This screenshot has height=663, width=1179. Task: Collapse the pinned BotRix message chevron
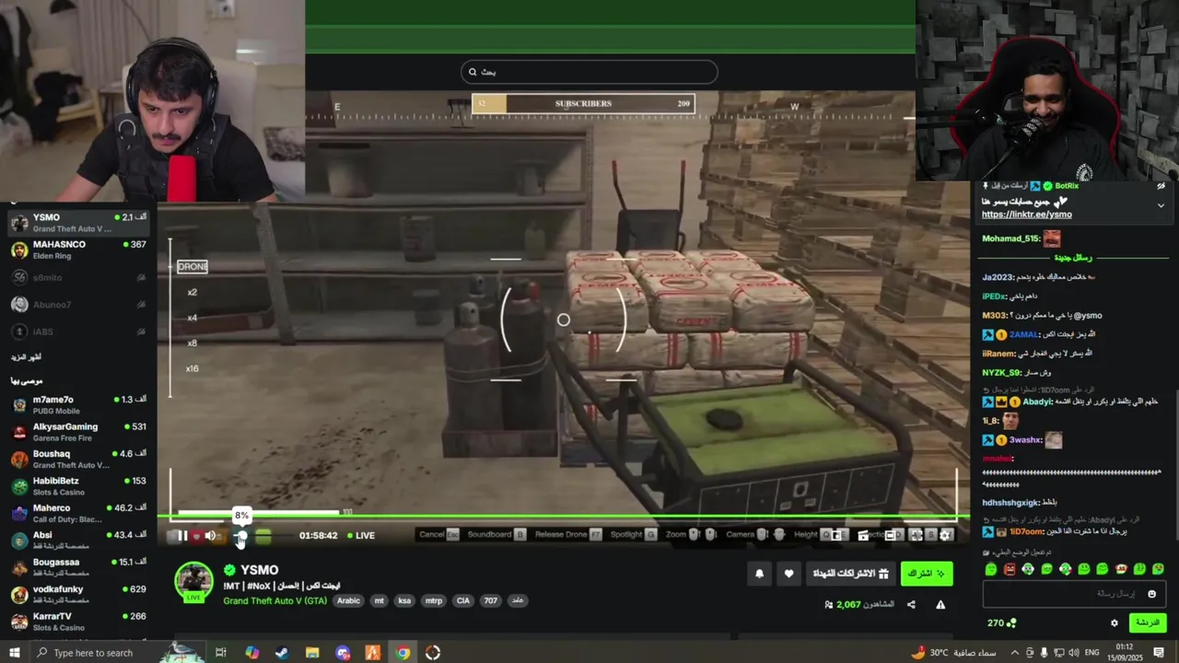1160,205
